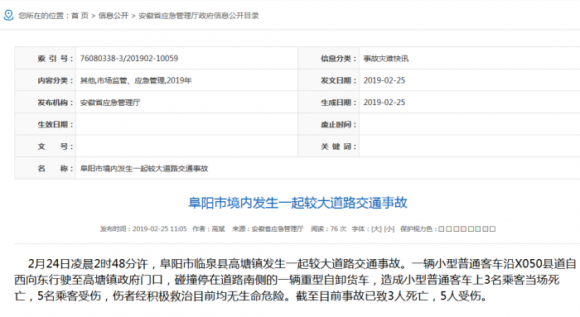Viewport: 580px width, 317px height.
Task: Click the blue article title 阜阳市境内发生一起较大道路交通事故
Action: (x=297, y=203)
